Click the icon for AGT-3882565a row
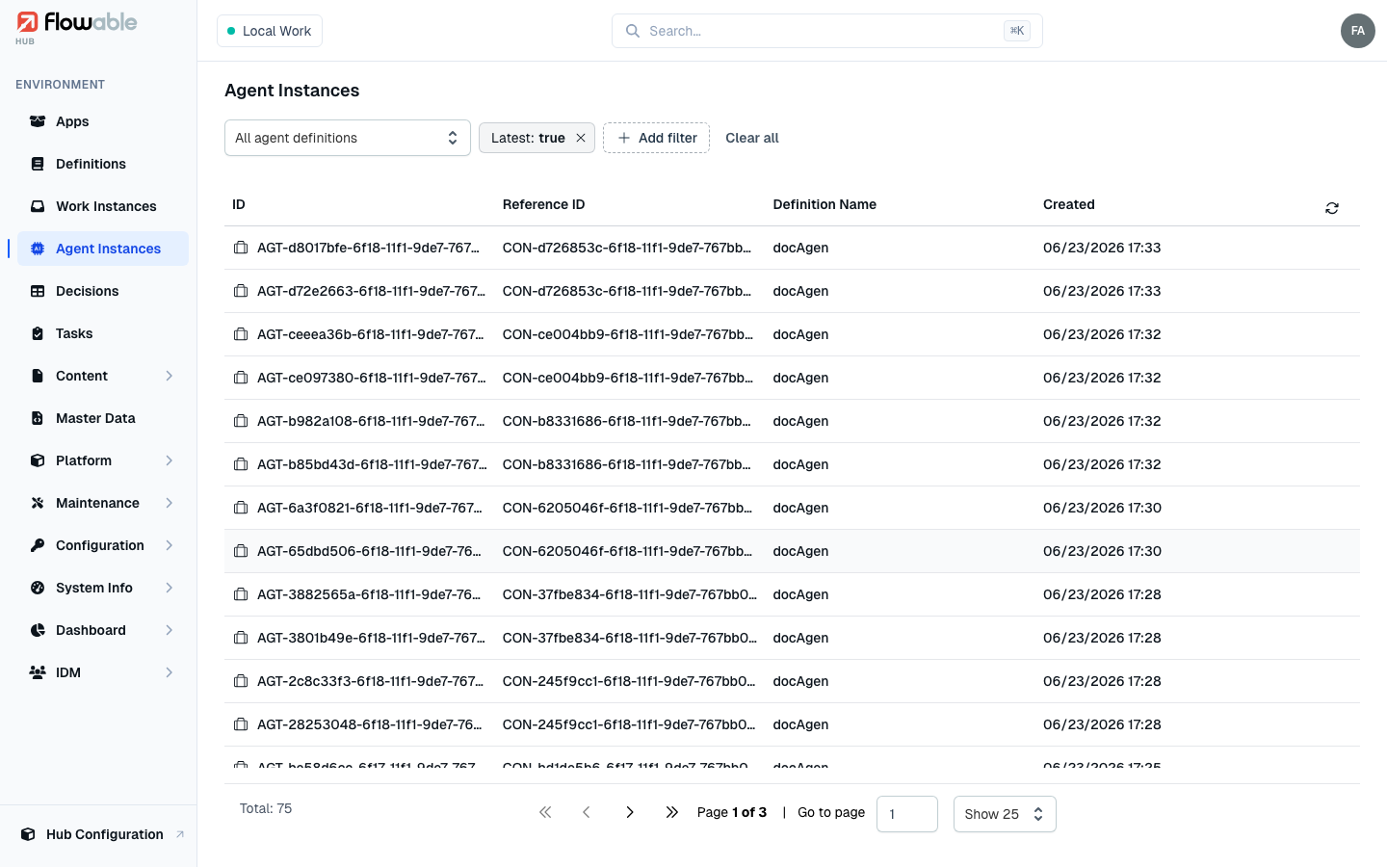1387x867 pixels. tap(241, 594)
